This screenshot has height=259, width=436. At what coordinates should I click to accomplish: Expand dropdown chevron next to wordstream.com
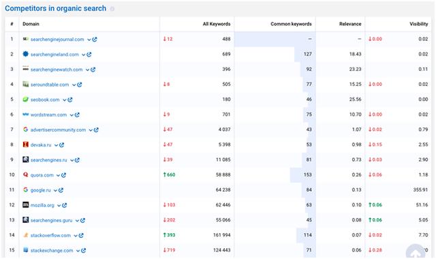72,115
